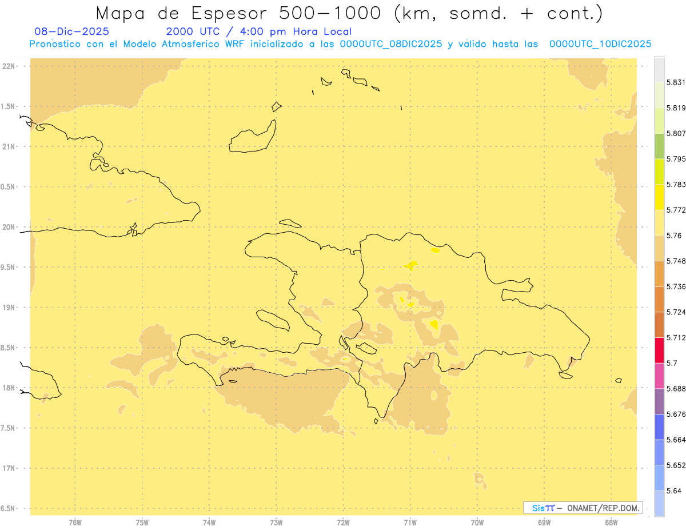Select the blue legend swatch between 5.676 and 5.664
The image size is (686, 530).
click(659, 427)
